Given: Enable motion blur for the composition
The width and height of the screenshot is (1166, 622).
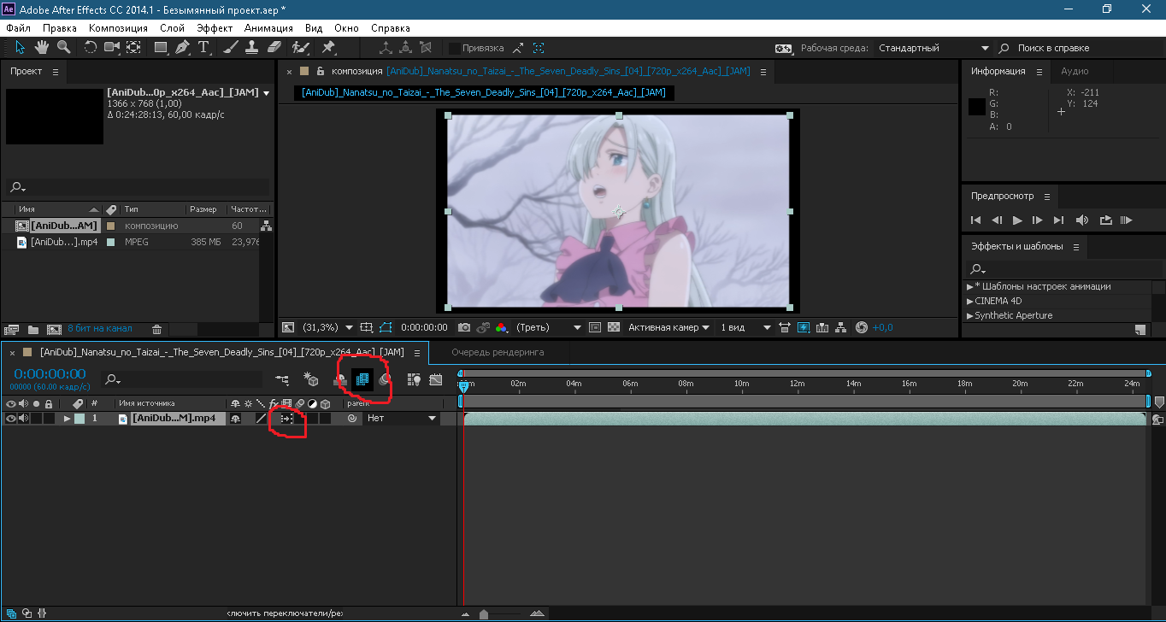Looking at the screenshot, I should 386,379.
